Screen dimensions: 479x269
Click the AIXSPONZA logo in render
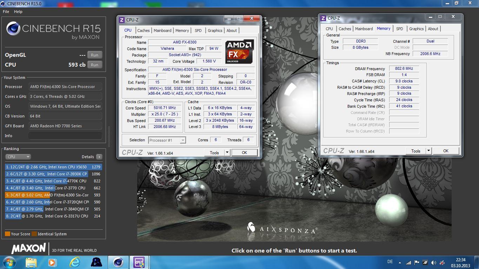[282, 228]
